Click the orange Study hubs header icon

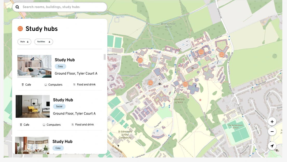[20, 29]
